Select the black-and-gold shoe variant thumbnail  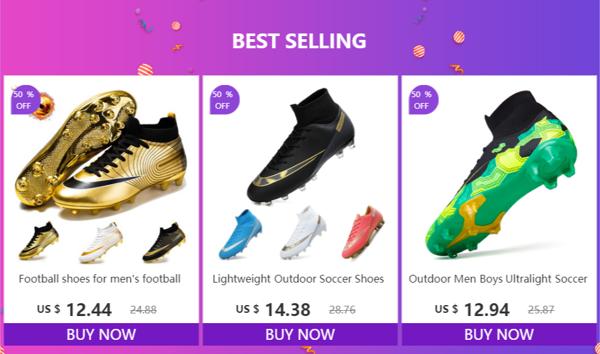(x=164, y=243)
